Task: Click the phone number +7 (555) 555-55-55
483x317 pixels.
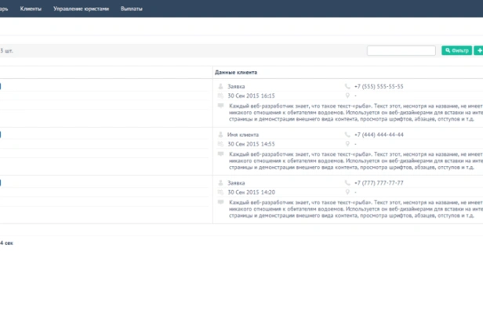Action: (x=379, y=86)
